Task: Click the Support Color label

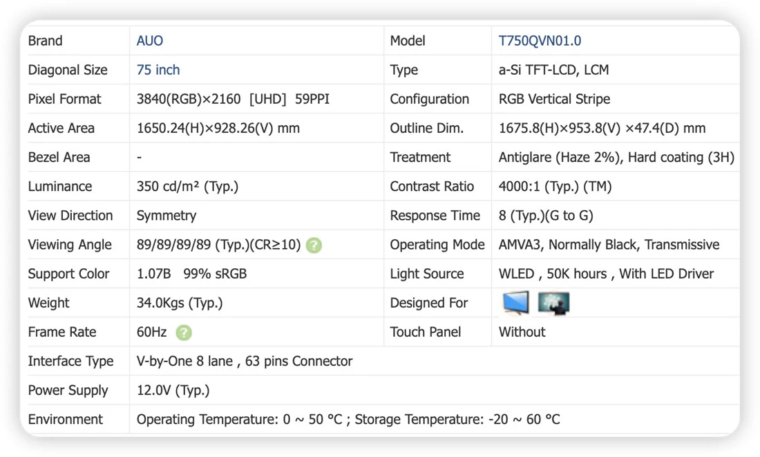Action: click(68, 274)
